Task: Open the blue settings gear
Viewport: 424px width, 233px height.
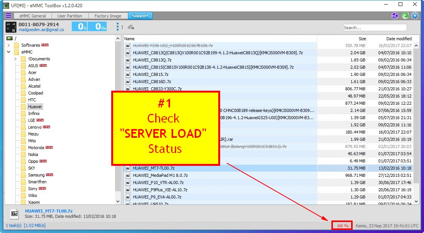Action: coord(415,16)
